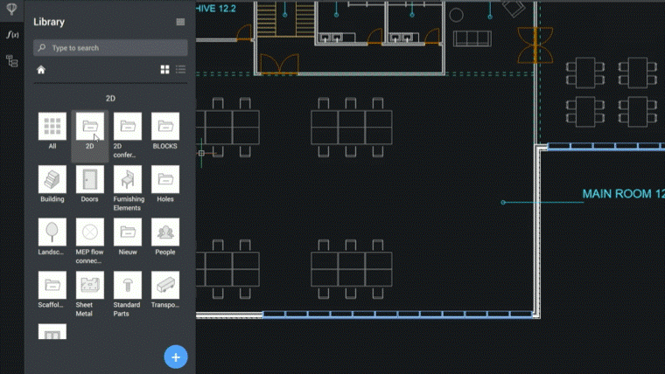This screenshot has height=374, width=665.
Task: Open the Scaffolding folder
Action: click(x=52, y=285)
